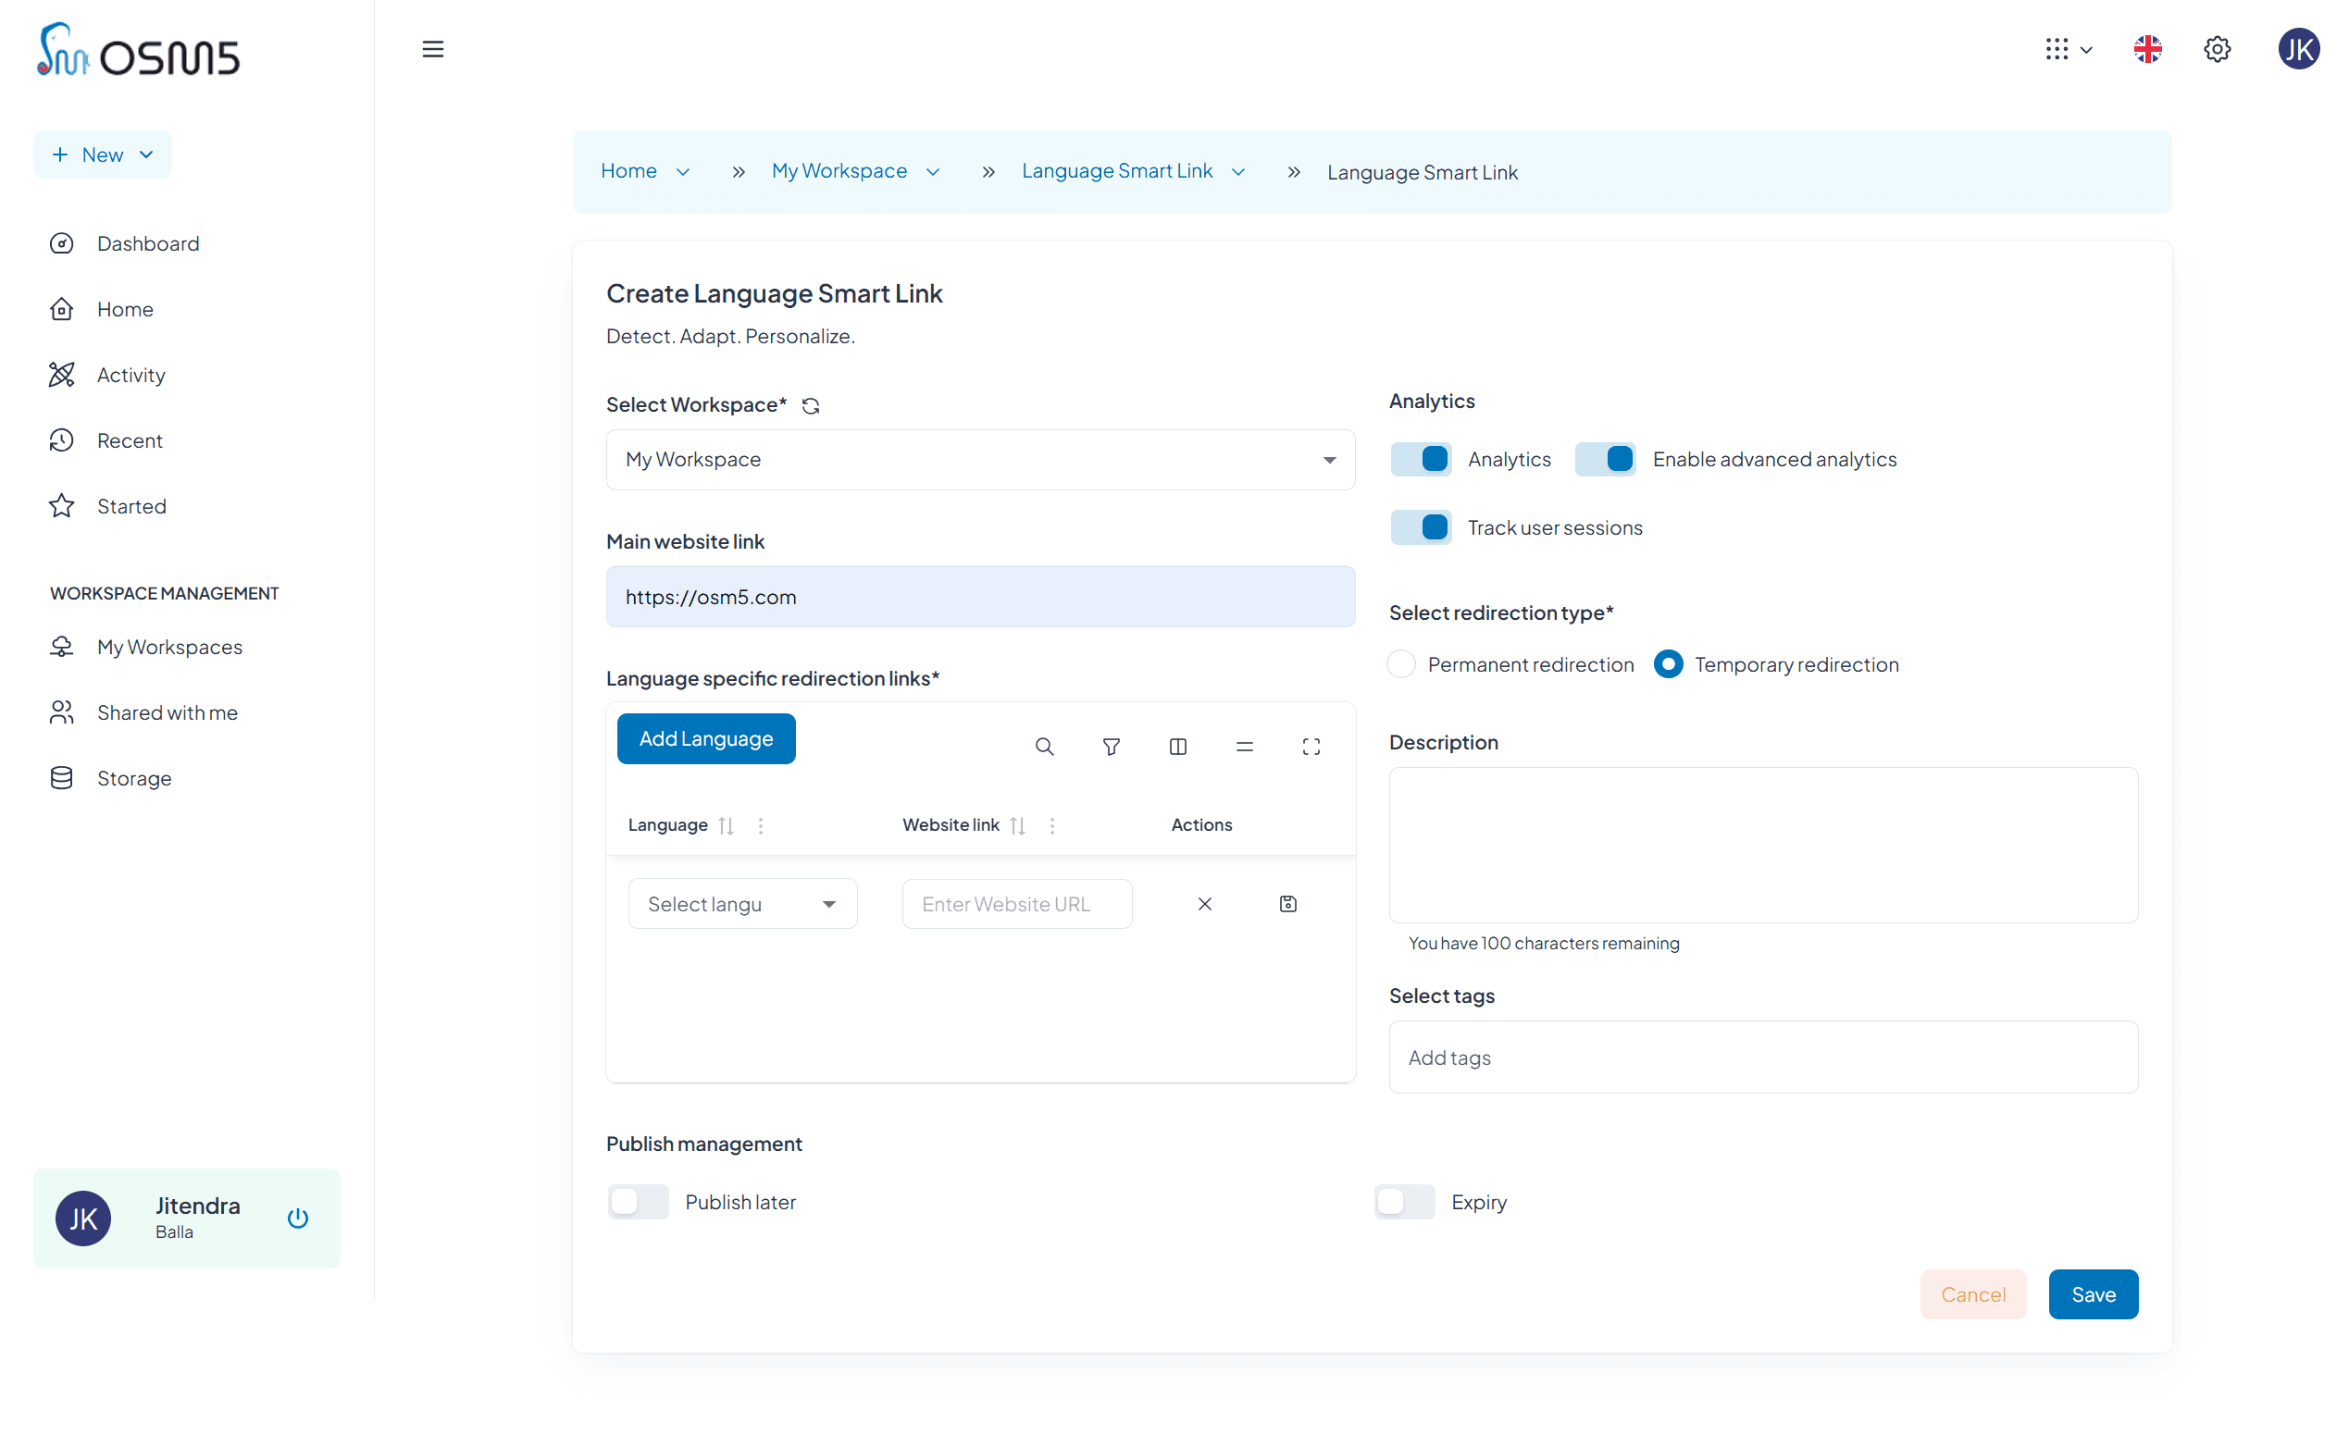
Task: Click the hamburger menu icon
Action: pos(433,50)
